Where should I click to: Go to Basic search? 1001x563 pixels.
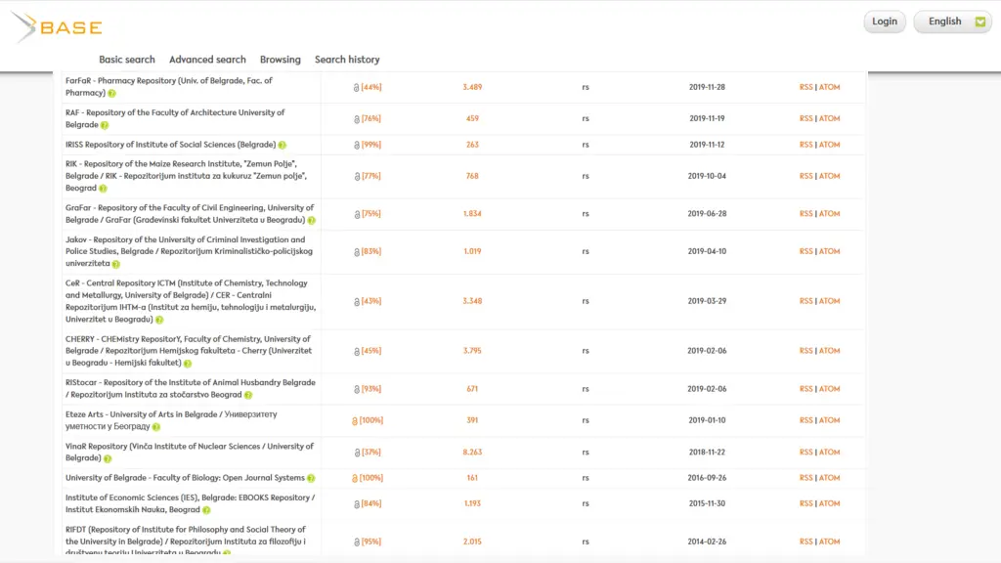tap(126, 60)
